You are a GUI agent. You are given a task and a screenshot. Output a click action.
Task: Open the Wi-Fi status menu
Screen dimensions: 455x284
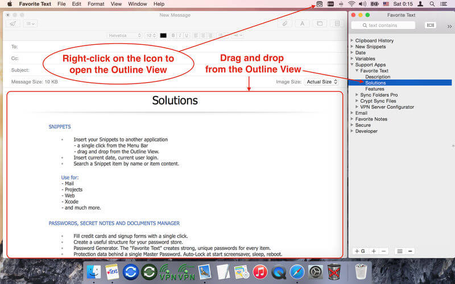[351, 4]
